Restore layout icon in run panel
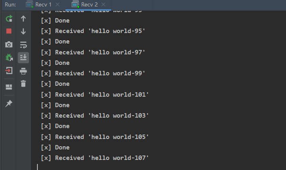286x170 pixels. (x=9, y=87)
